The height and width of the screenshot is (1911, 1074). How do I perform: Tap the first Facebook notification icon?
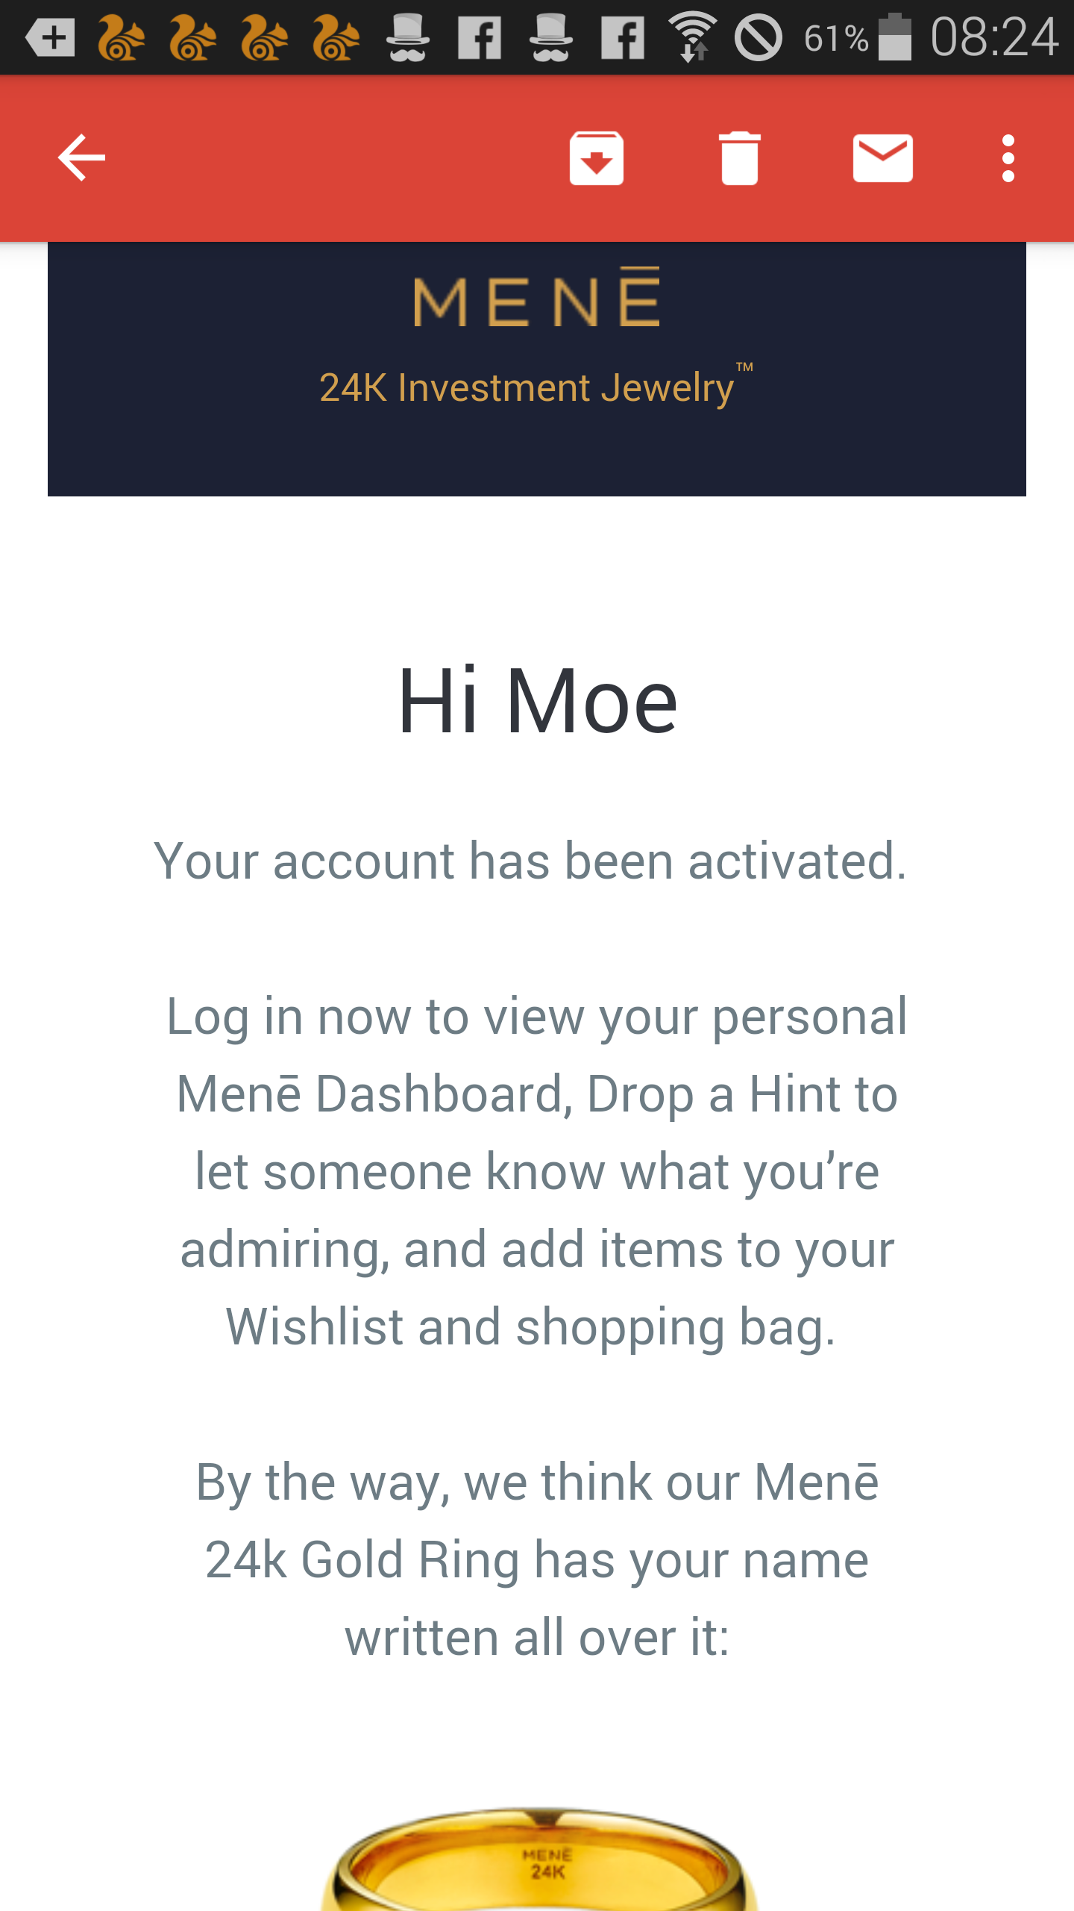(x=479, y=37)
